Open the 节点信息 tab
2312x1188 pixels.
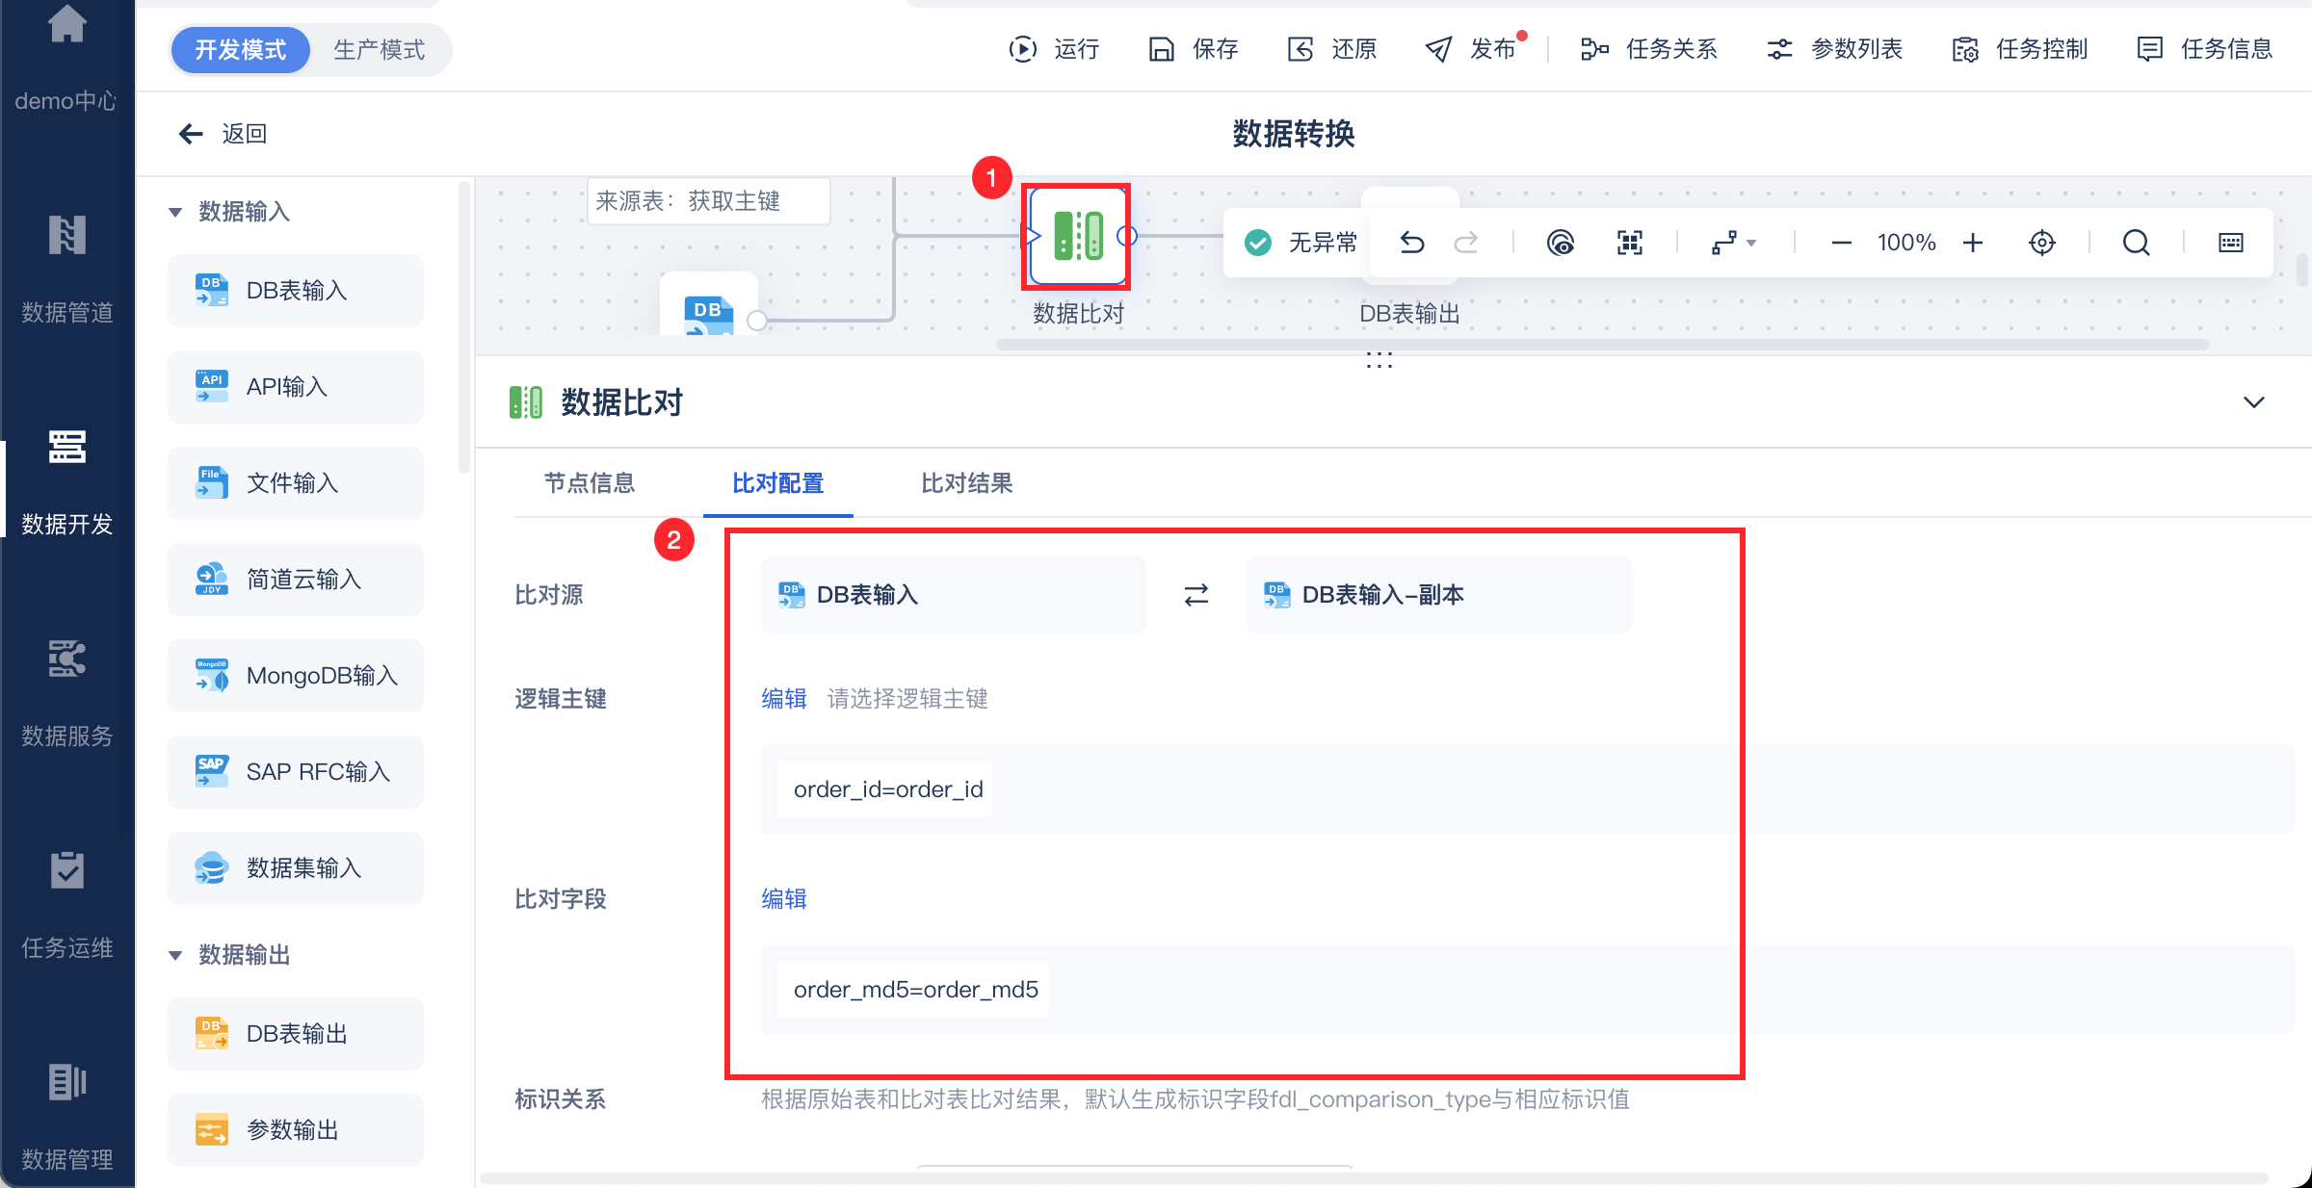pos(590,483)
